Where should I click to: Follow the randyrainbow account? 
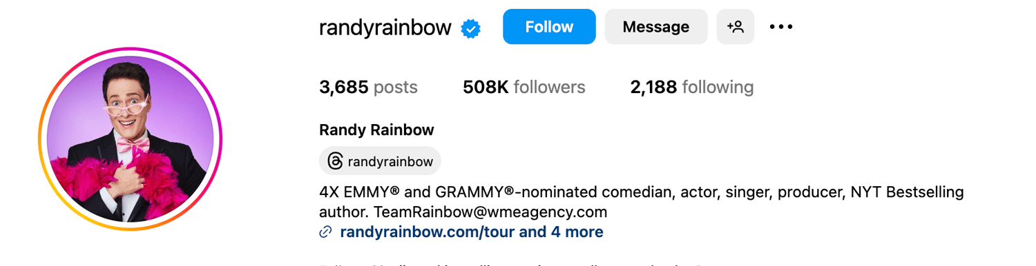point(549,27)
